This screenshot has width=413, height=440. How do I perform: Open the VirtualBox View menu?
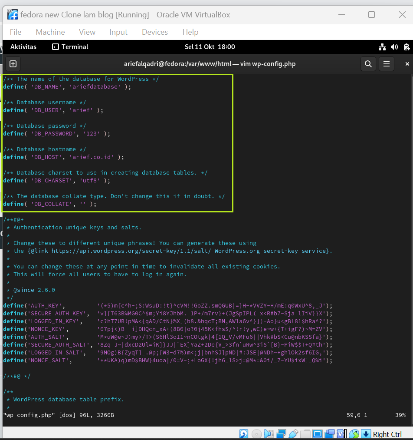[x=87, y=32]
